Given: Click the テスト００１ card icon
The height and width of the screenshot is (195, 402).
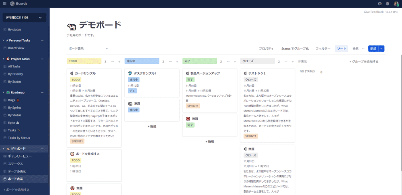Looking at the screenshot, I should click(x=246, y=73).
